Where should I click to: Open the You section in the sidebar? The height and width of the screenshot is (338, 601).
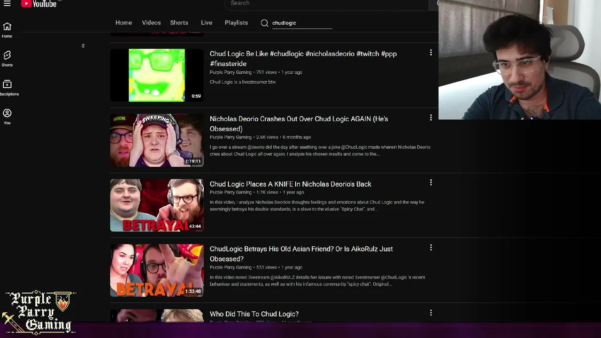point(7,116)
